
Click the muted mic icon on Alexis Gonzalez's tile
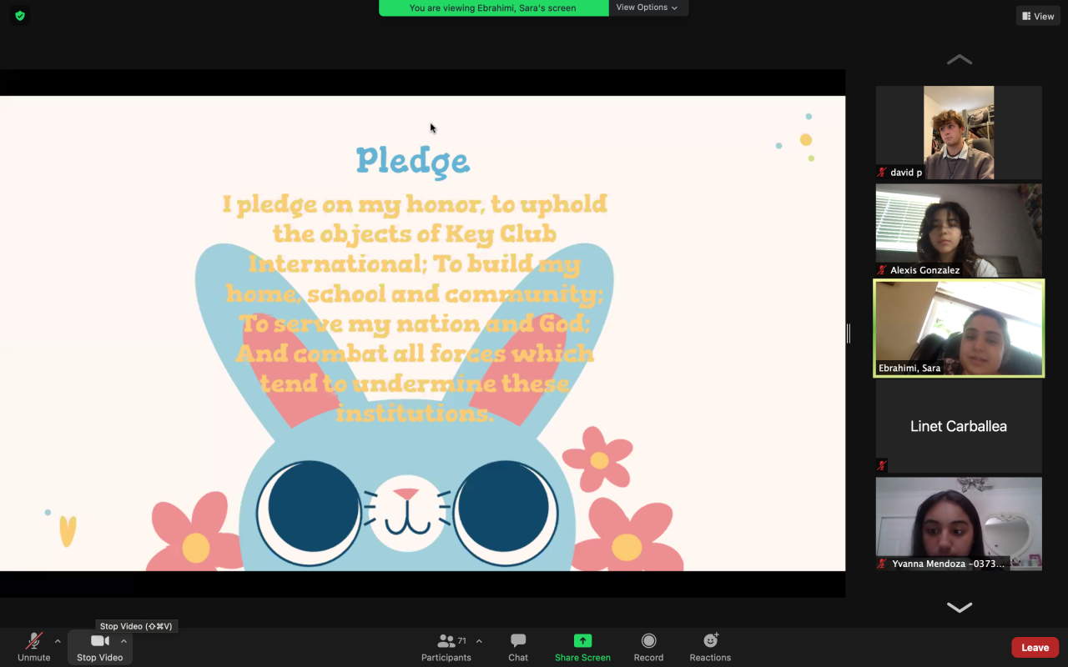tap(882, 270)
